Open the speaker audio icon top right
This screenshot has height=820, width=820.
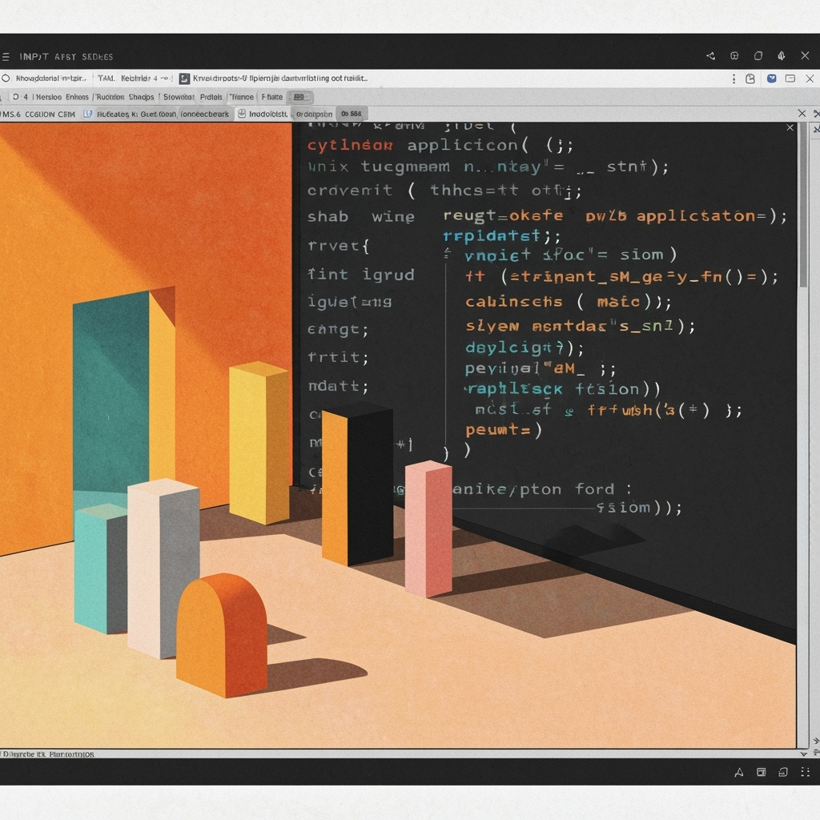tap(782, 55)
